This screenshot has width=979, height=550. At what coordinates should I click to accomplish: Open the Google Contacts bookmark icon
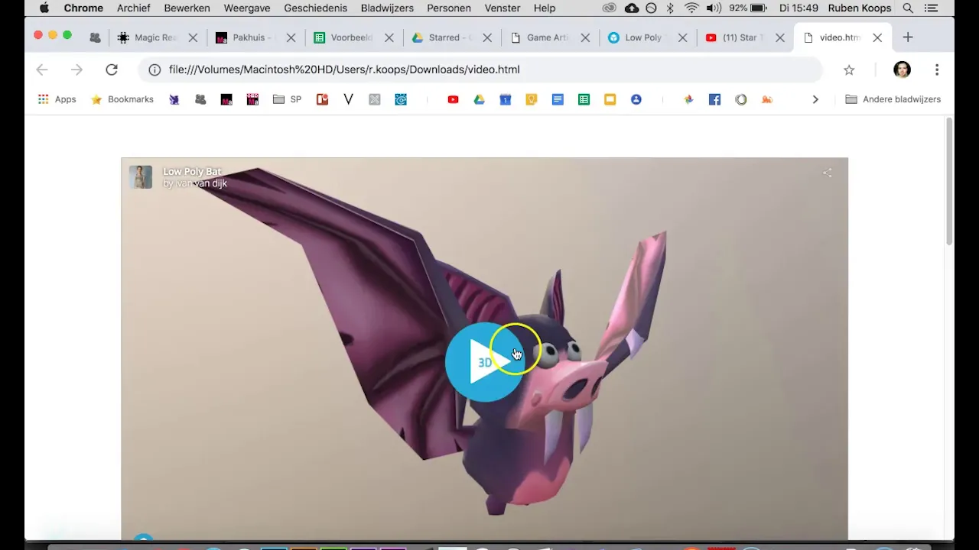pos(636,99)
